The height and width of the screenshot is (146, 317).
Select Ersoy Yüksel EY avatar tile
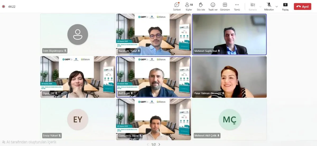(x=78, y=119)
